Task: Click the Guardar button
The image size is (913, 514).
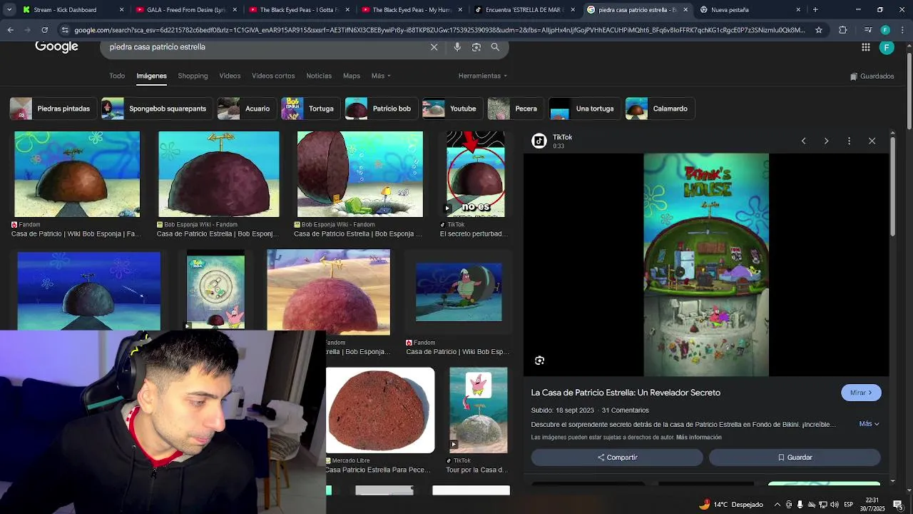Action: [795, 458]
